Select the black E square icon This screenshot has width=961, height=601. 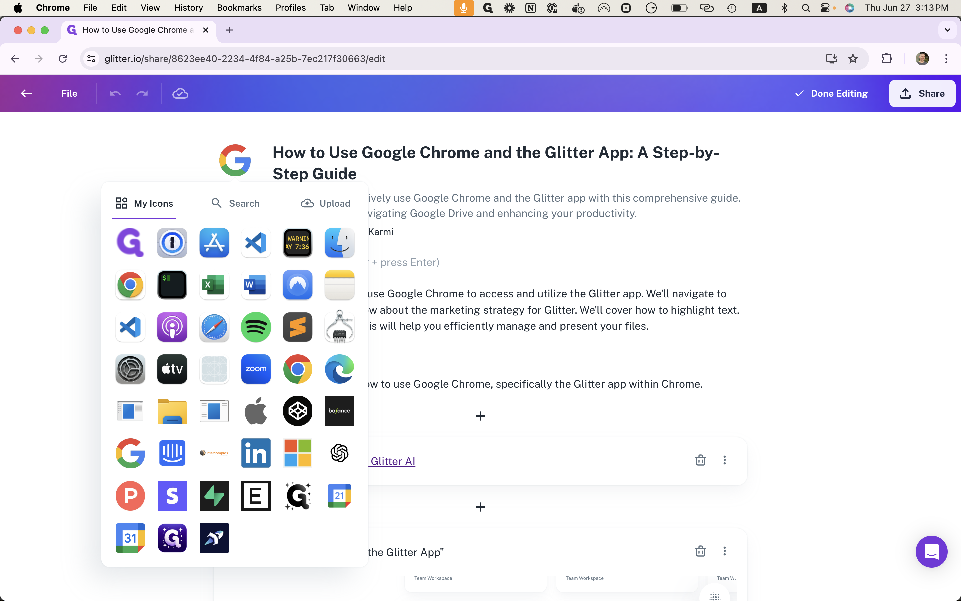pyautogui.click(x=256, y=496)
